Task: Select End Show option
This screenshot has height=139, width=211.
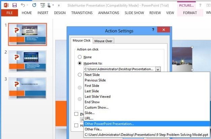Action: pyautogui.click(x=147, y=102)
